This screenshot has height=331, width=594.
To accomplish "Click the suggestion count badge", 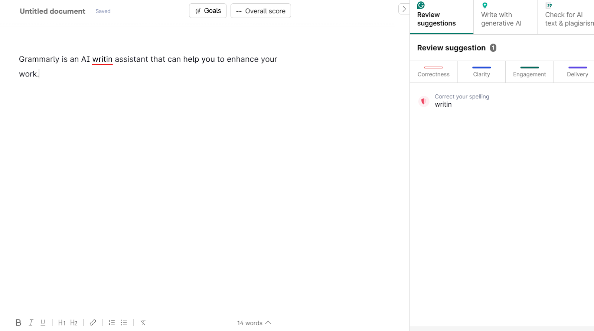I will (x=493, y=48).
